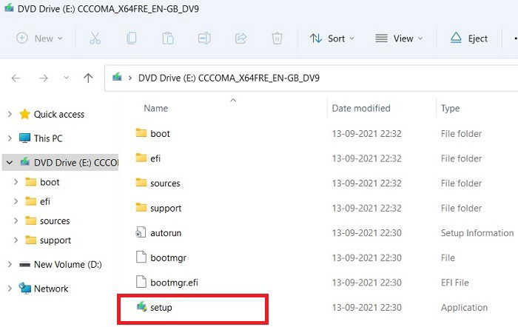Select efi folder in navigation tree
Viewport: 518px width, 327px height.
tap(38, 201)
